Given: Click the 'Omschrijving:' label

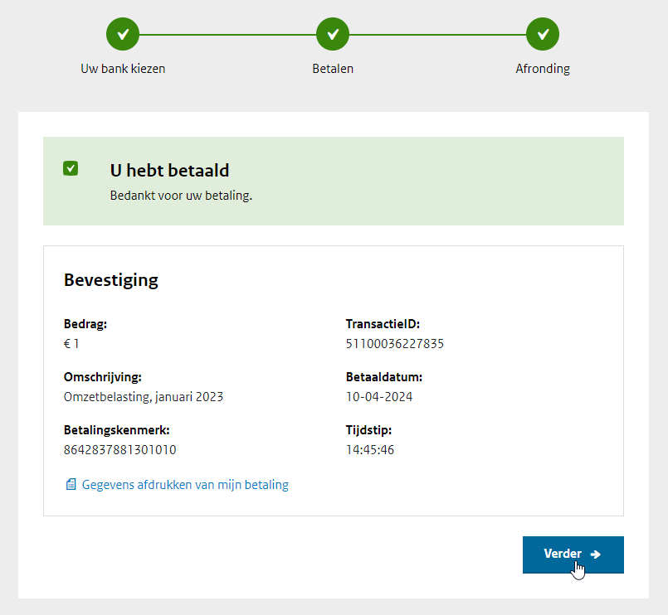Looking at the screenshot, I should [103, 377].
